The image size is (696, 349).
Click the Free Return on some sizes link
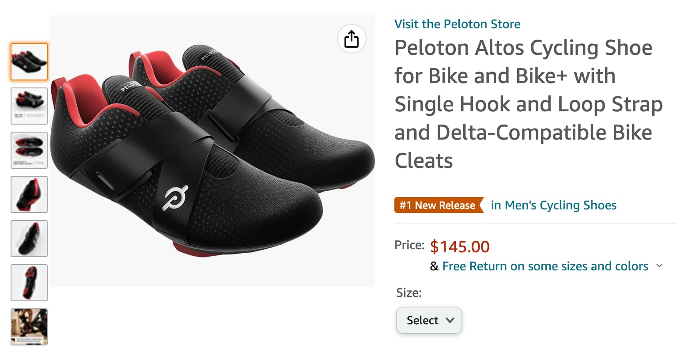545,266
